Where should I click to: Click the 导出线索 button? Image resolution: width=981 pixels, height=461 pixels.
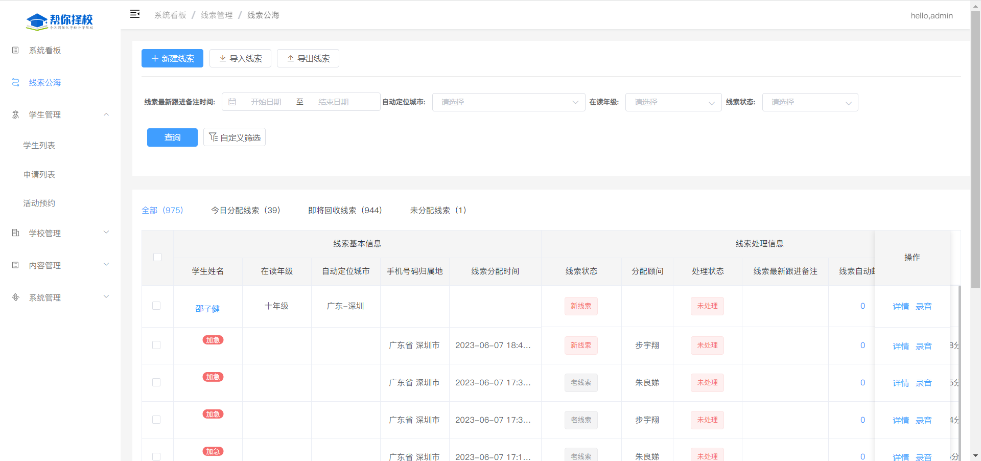pyautogui.click(x=308, y=58)
